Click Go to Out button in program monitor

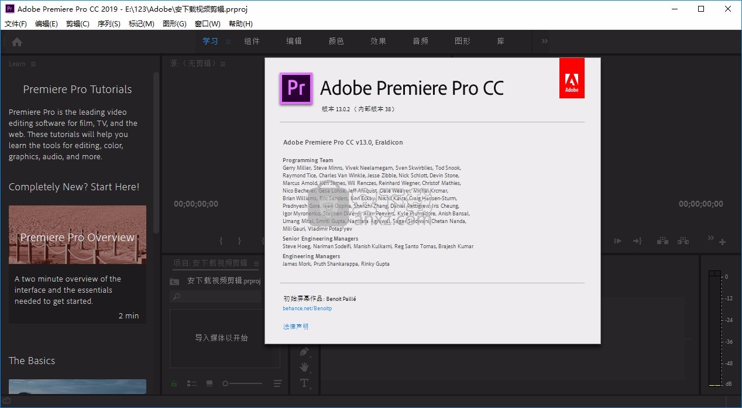point(637,241)
